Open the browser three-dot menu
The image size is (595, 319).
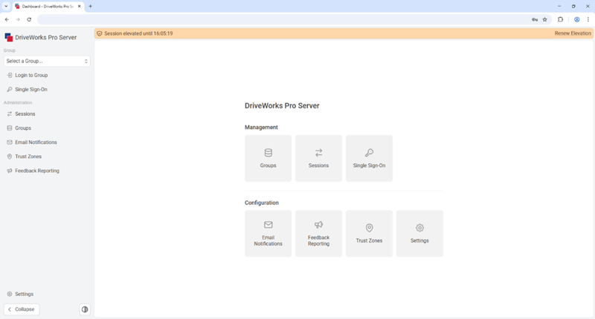pyautogui.click(x=588, y=19)
